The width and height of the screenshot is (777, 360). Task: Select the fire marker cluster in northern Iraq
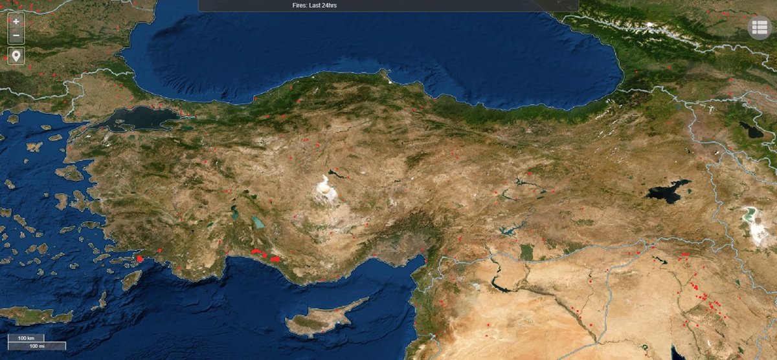click(x=703, y=299)
